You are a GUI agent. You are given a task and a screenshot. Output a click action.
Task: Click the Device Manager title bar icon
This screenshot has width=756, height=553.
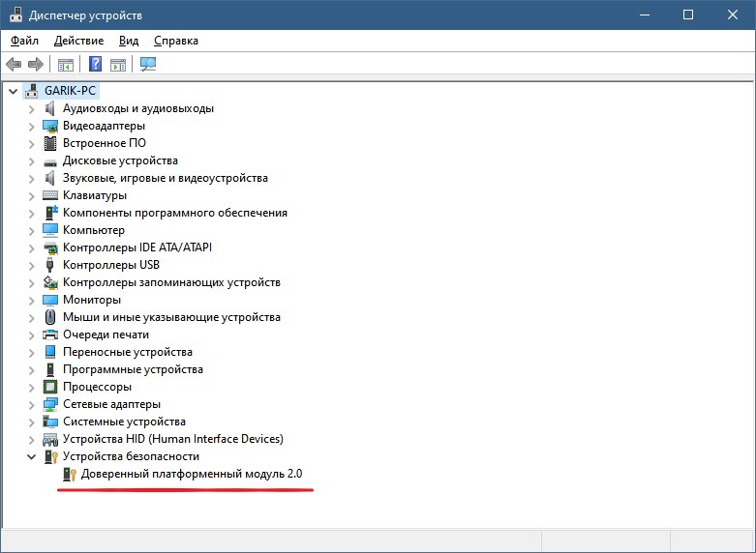[x=15, y=15]
